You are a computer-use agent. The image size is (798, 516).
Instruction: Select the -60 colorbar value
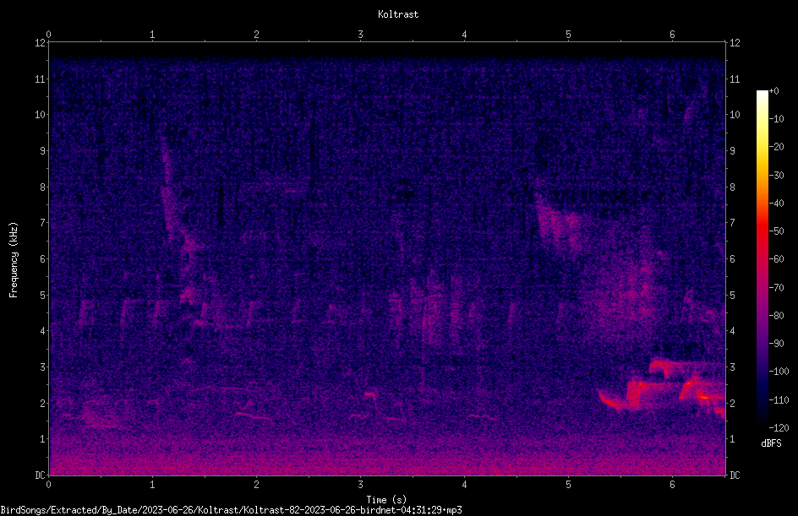tap(776, 259)
